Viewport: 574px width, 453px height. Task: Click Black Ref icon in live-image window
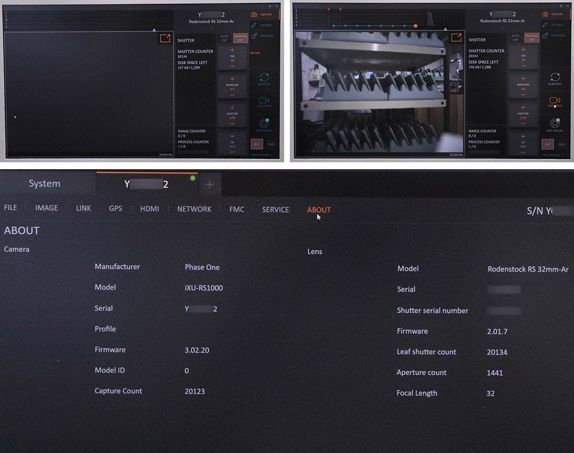tap(555, 79)
